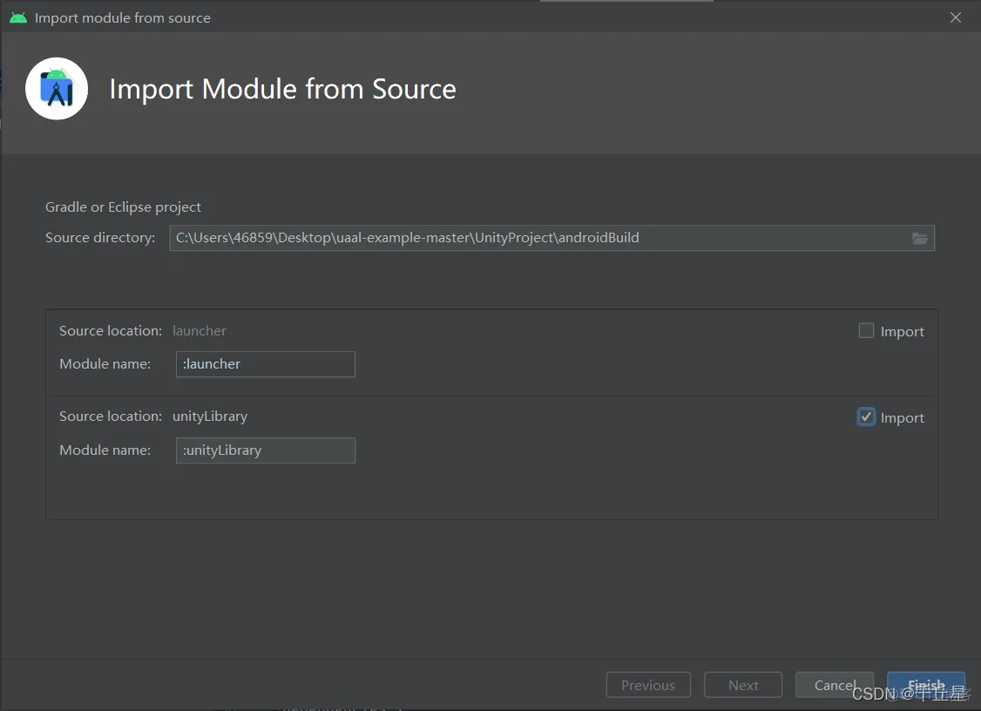
Task: Uncheck the Import checkbox for unityLibrary
Action: pyautogui.click(x=866, y=416)
